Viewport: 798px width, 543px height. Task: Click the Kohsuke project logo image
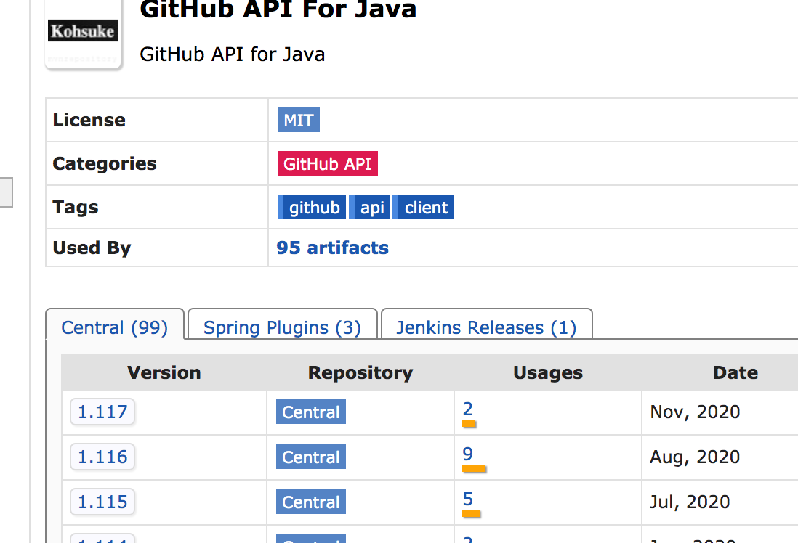coord(83,33)
